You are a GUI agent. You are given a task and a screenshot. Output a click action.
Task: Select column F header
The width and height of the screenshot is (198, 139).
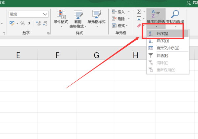(x=57, y=55)
